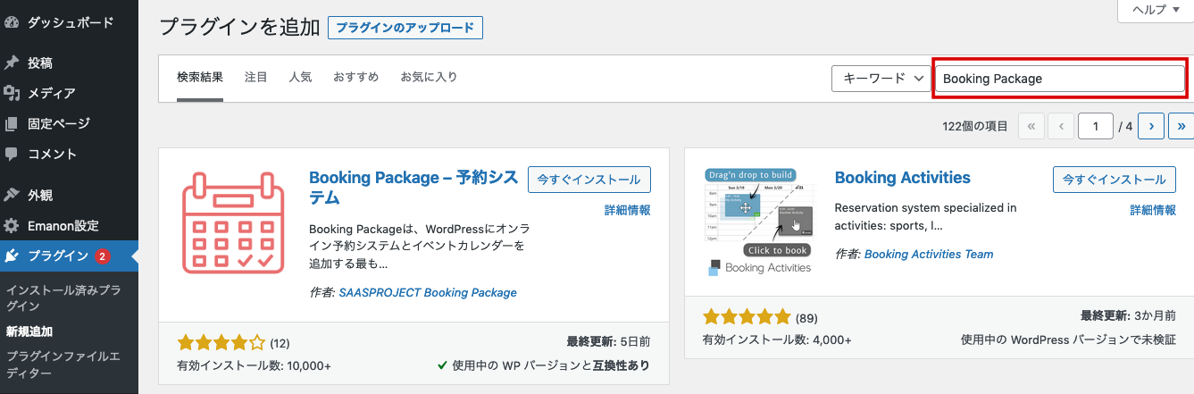This screenshot has width=1194, height=394.
Task: Click the 最終更新: 5日前 text
Action: pyautogui.click(x=608, y=341)
